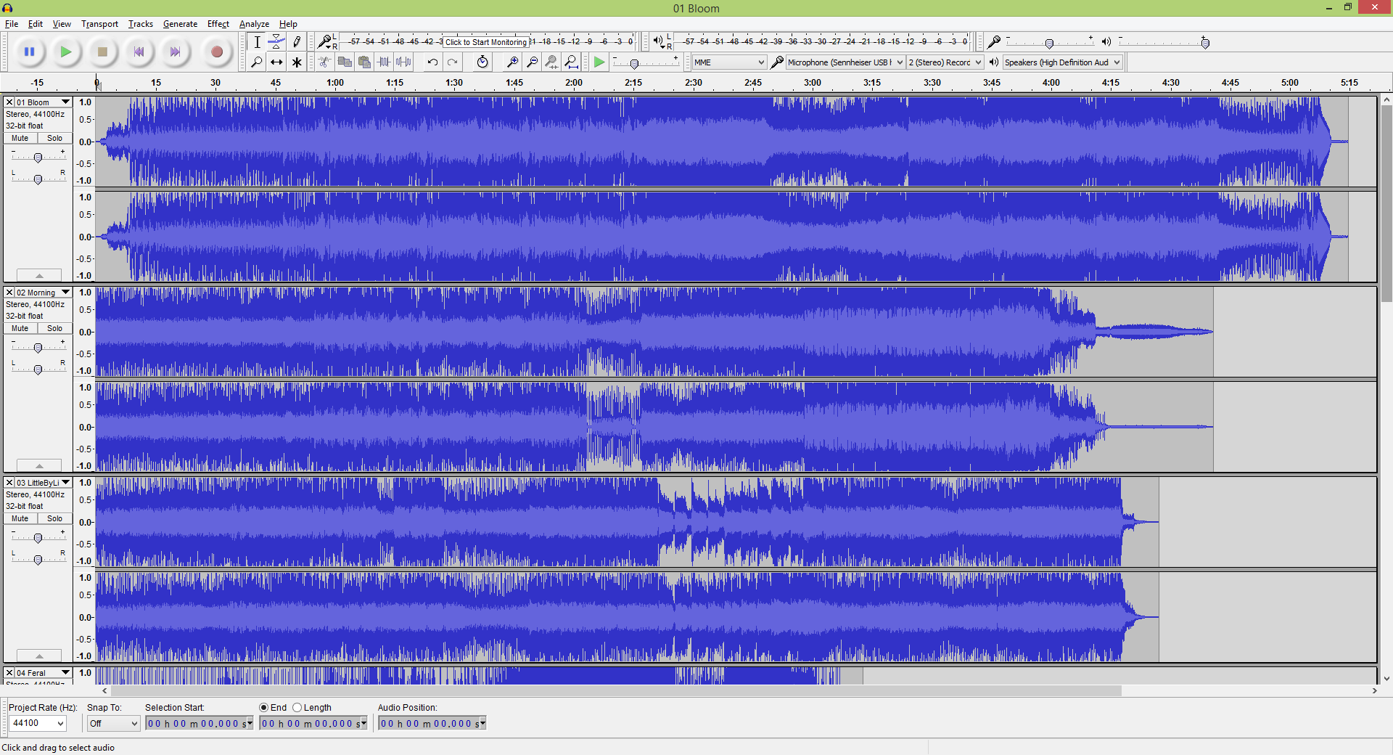Click the Play-at-speed green arrow
Image resolution: width=1393 pixels, height=755 pixels.
(599, 62)
